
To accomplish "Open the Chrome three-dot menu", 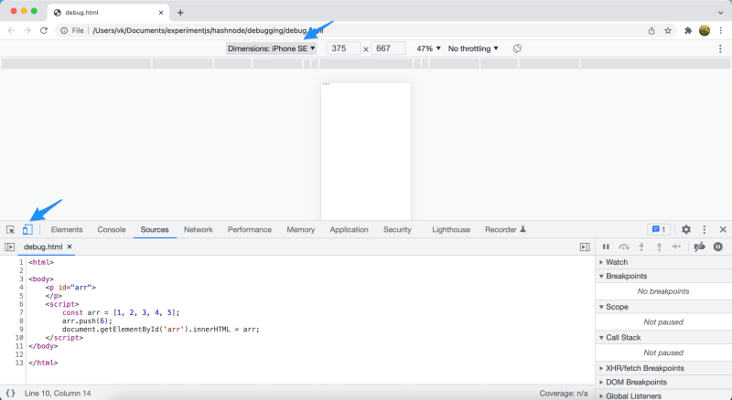I will pos(721,31).
